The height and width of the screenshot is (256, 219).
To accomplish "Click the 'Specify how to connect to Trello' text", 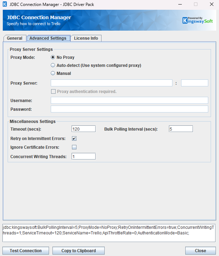I will (34, 24).
